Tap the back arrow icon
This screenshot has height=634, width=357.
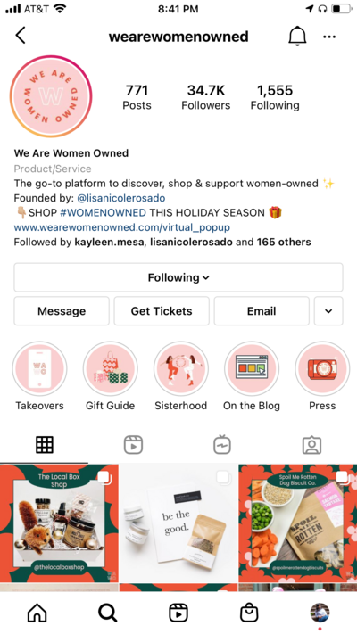coord(21,36)
